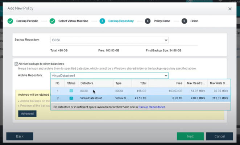This screenshot has width=240, height=145.
Task: Click the Select Virtual Machine step checkmark
Action: click(52, 21)
